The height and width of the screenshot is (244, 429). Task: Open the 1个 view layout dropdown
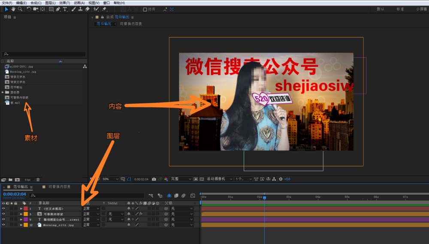tap(244, 179)
